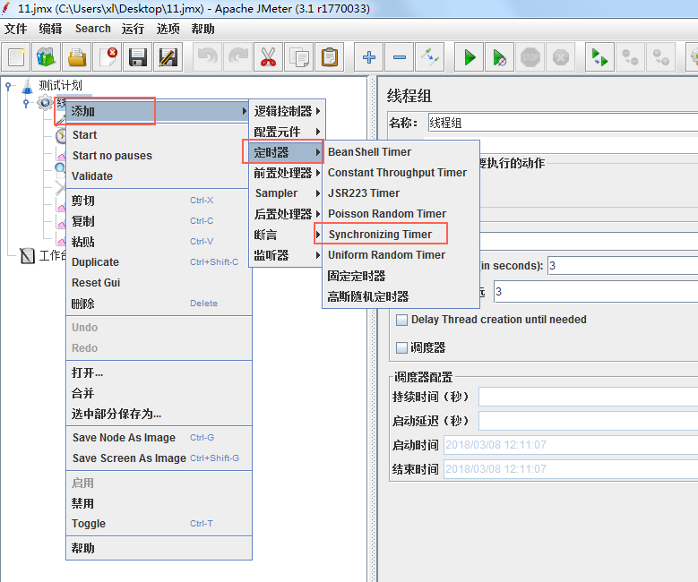Viewport: 698px width, 582px height.
Task: Open the Templates toolbar icon
Action: (47, 57)
